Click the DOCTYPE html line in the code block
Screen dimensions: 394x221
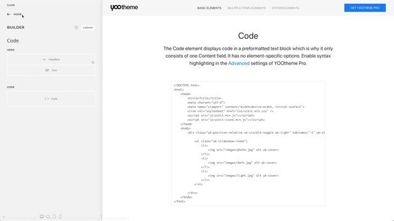pyautogui.click(x=187, y=85)
